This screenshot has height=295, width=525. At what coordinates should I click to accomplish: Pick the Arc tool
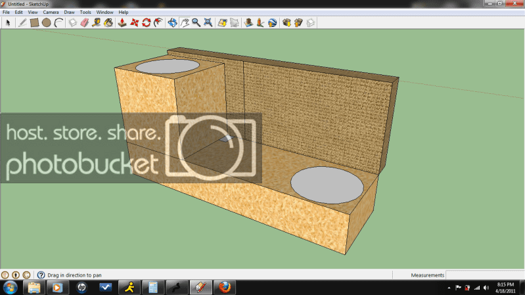pos(59,23)
